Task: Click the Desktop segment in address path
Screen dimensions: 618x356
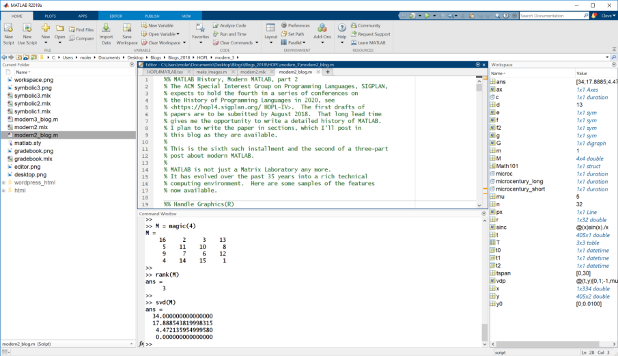Action: [x=135, y=57]
